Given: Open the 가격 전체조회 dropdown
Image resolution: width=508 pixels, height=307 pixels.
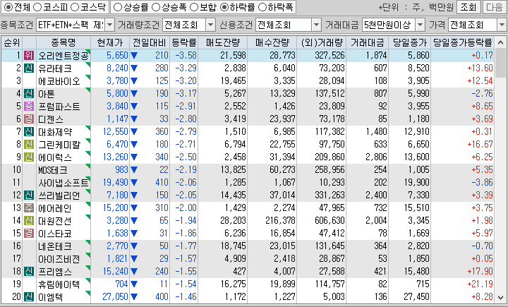Looking at the screenshot, I should 502,25.
